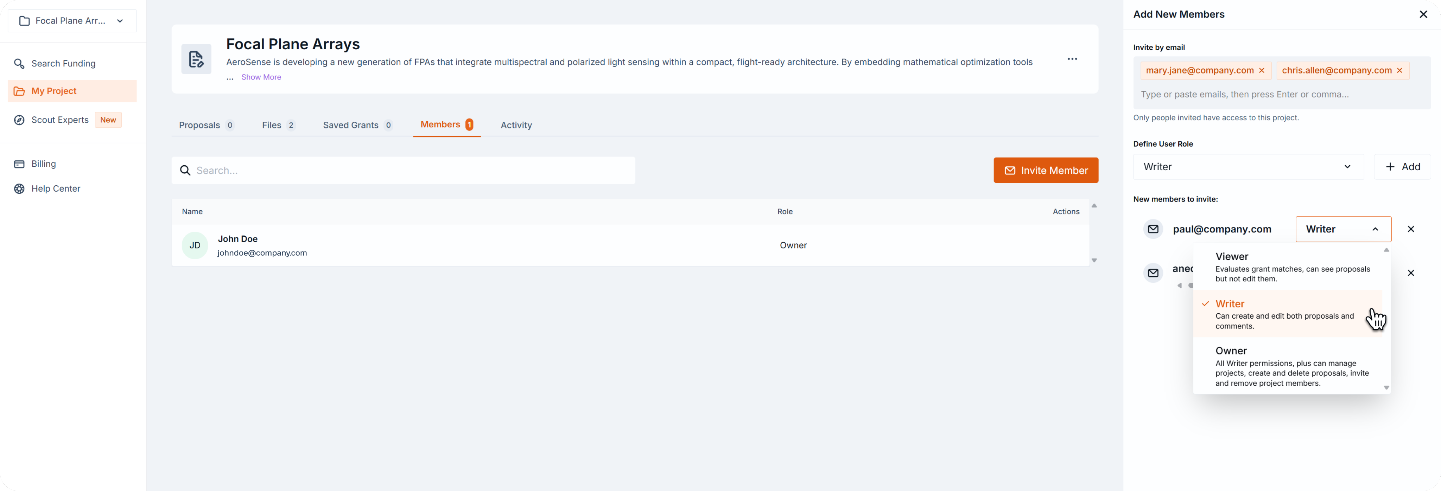Click the Billing card icon
The image size is (1441, 491).
tap(19, 164)
